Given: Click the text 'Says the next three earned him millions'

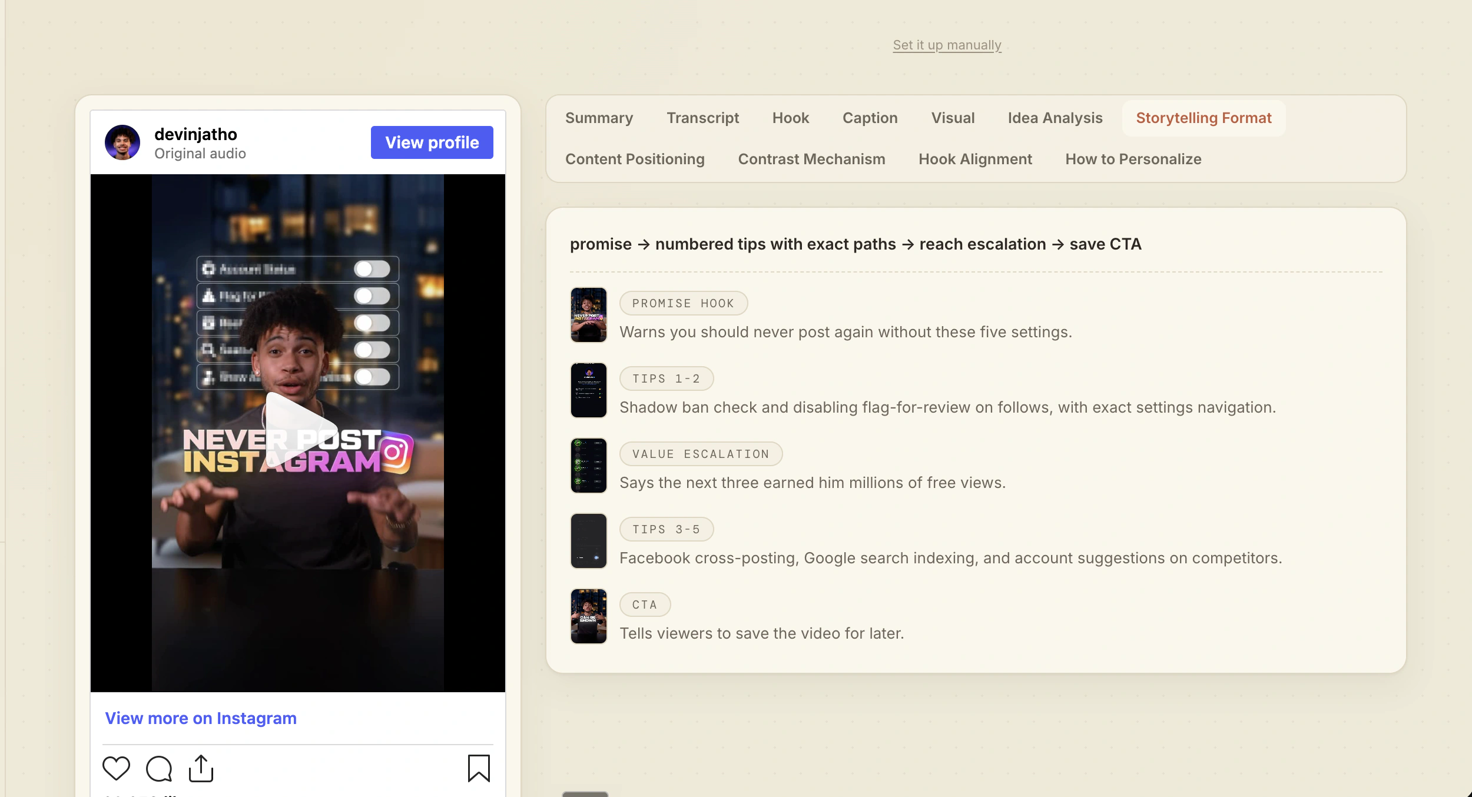Looking at the screenshot, I should (761, 483).
